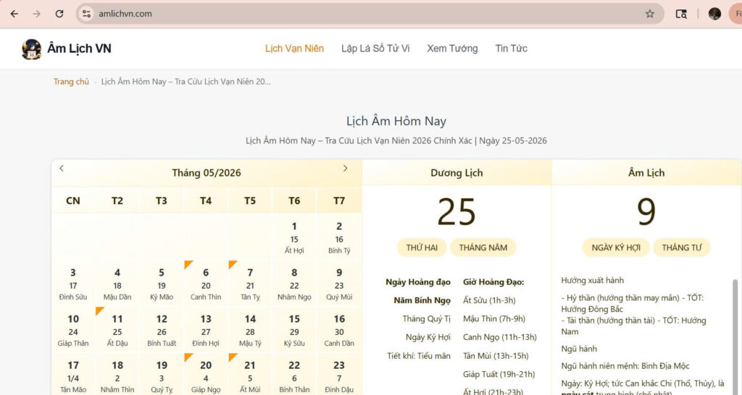Click the Giáp Tuất (19h-21h) hour entry
This screenshot has width=742, height=395.
(x=499, y=374)
